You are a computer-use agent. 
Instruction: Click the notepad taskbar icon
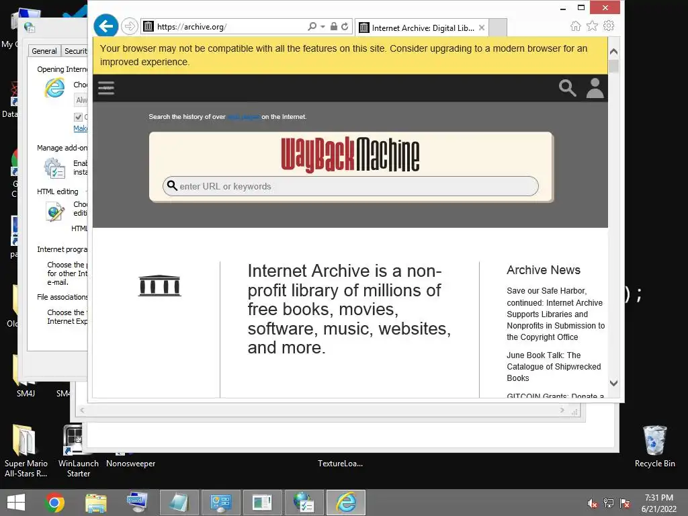(x=179, y=503)
